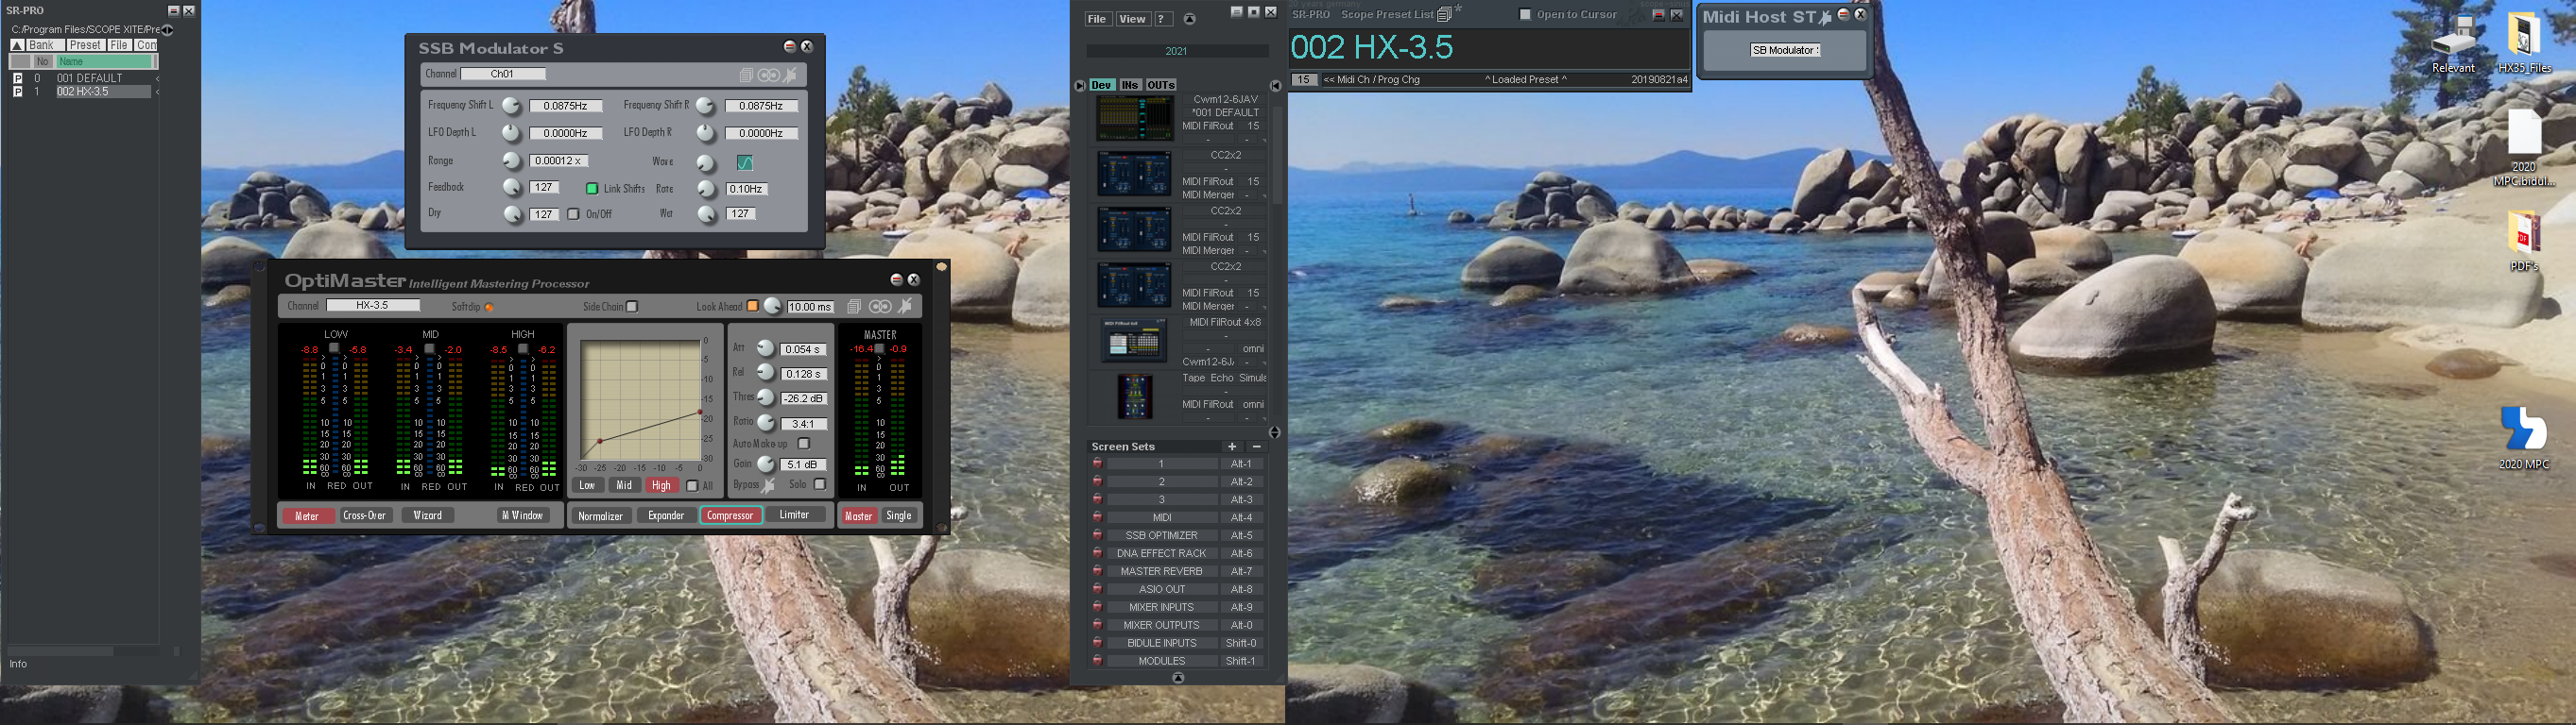
Task: Open the Channel Ch01 field in SSB Modulator
Action: [x=503, y=74]
